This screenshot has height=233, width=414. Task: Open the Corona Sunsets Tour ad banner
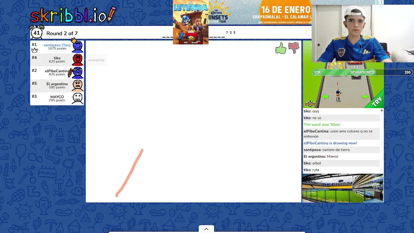tap(260, 12)
